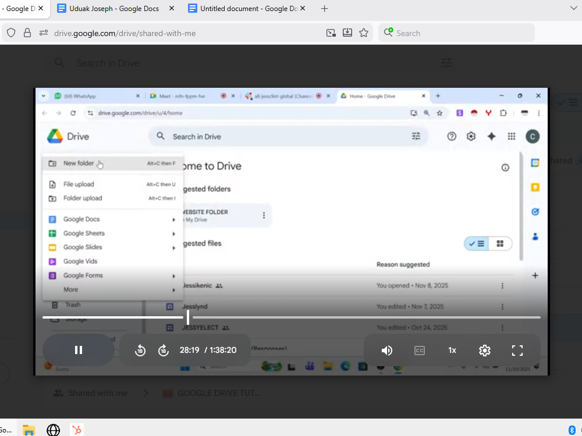582x436 pixels.
Task: Select grid layout toggle in video
Action: (500, 244)
